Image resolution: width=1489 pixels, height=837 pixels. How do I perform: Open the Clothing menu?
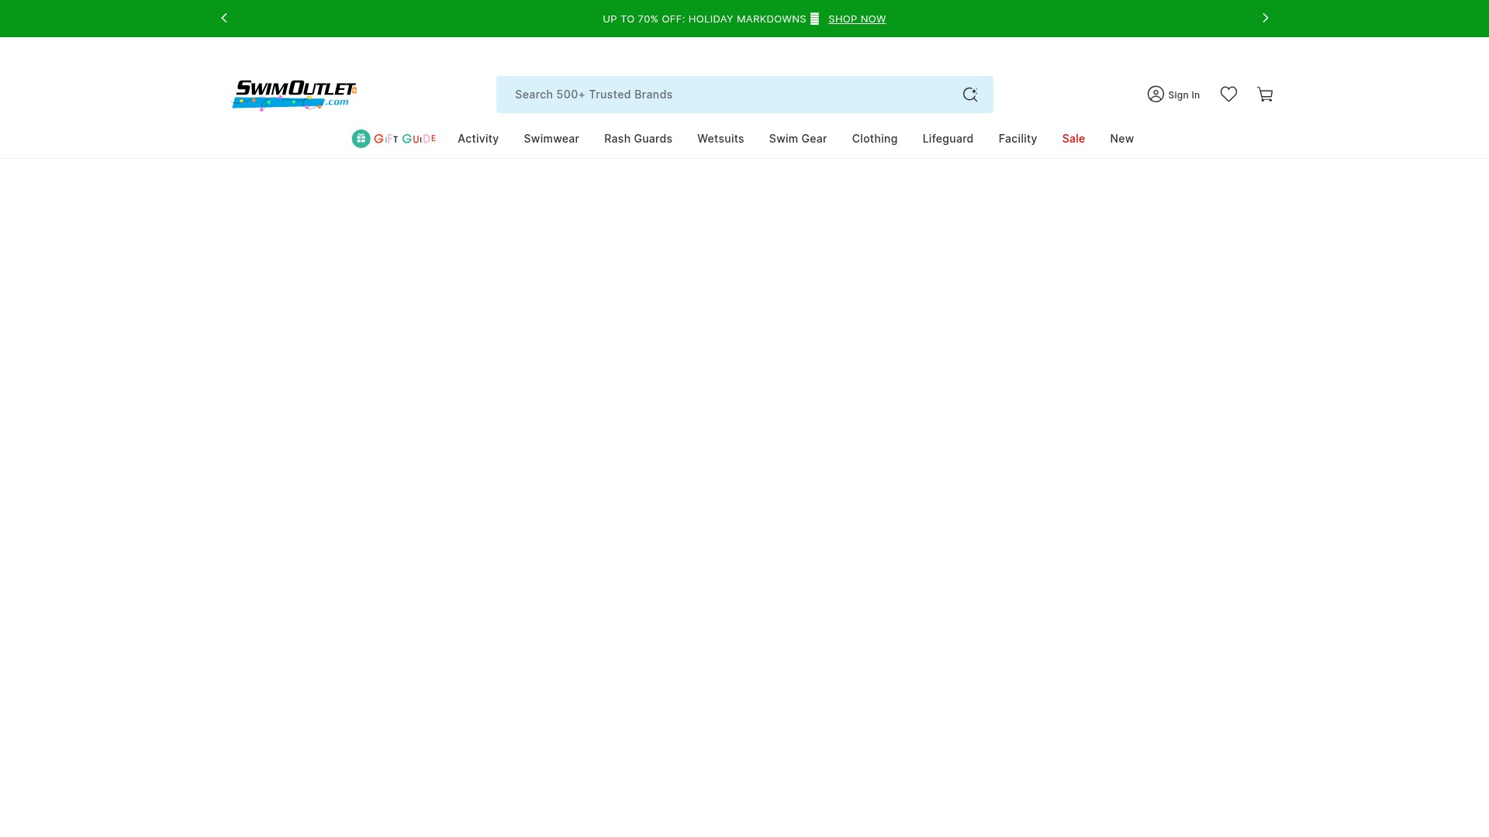pos(875,139)
